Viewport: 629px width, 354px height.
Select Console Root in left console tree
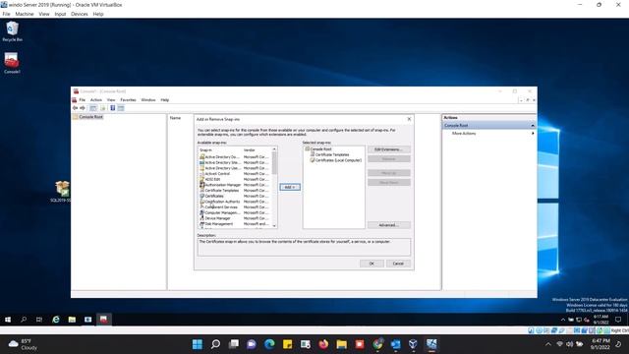87,117
